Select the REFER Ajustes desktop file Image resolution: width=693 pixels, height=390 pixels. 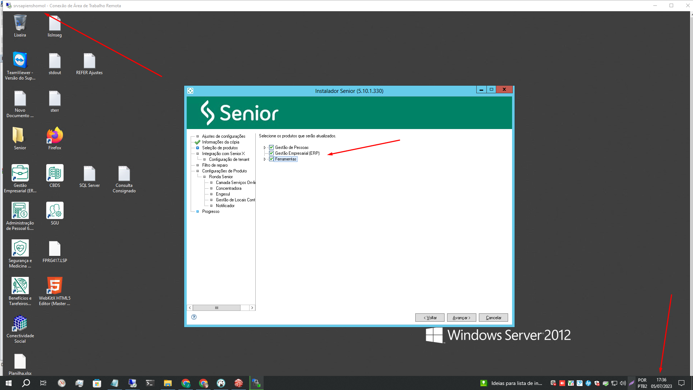(x=89, y=64)
